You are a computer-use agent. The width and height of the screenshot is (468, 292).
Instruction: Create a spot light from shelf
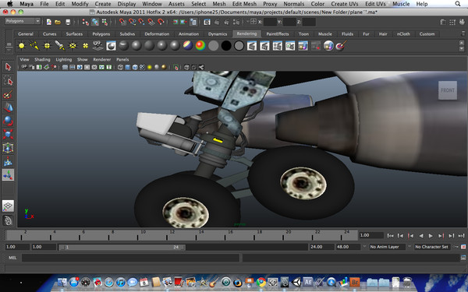[60, 46]
